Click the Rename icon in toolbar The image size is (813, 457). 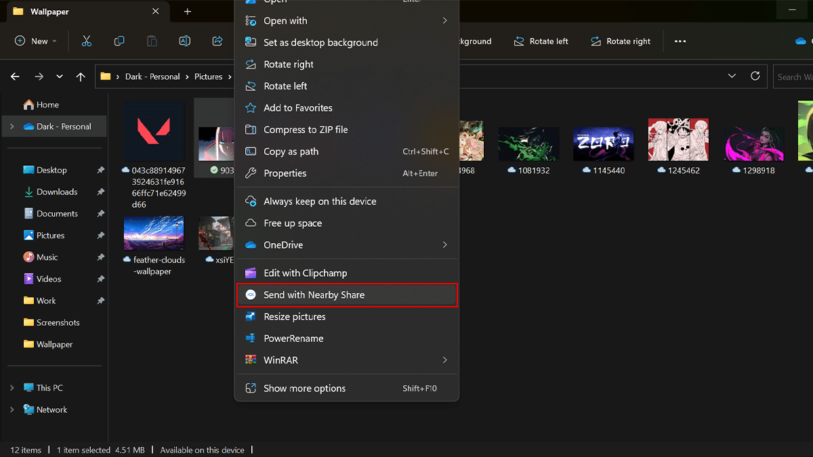[x=184, y=41]
